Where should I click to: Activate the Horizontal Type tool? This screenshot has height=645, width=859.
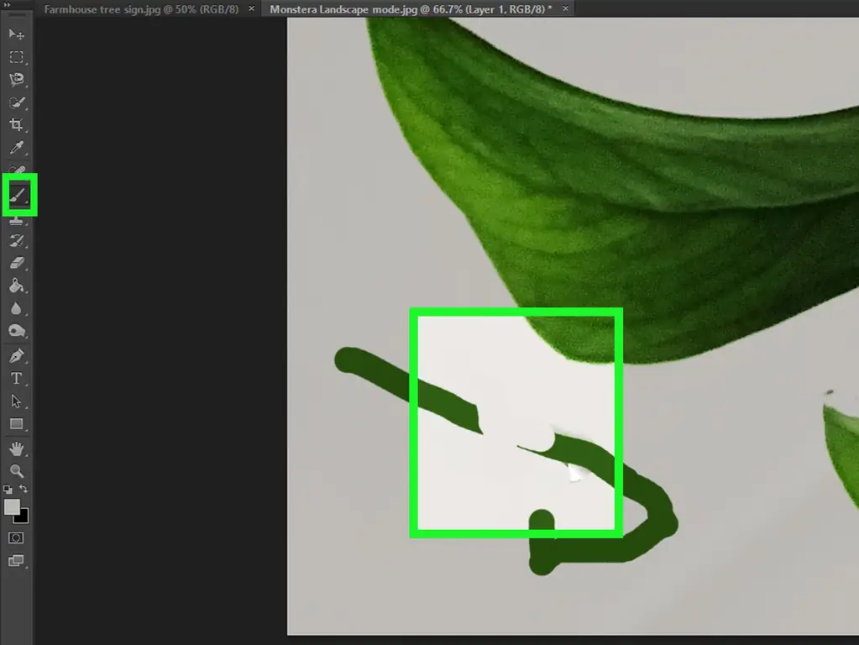(17, 379)
